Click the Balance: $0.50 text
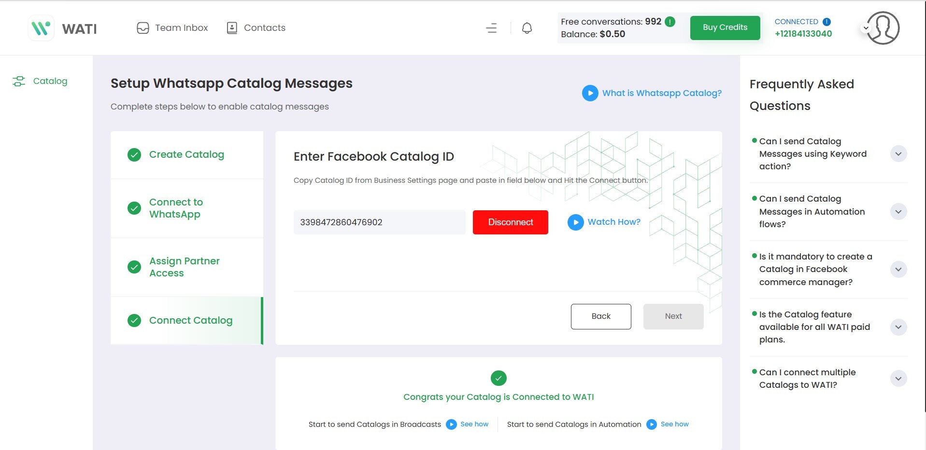The image size is (926, 450). (x=593, y=34)
